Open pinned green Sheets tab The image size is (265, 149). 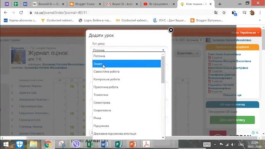point(16,4)
